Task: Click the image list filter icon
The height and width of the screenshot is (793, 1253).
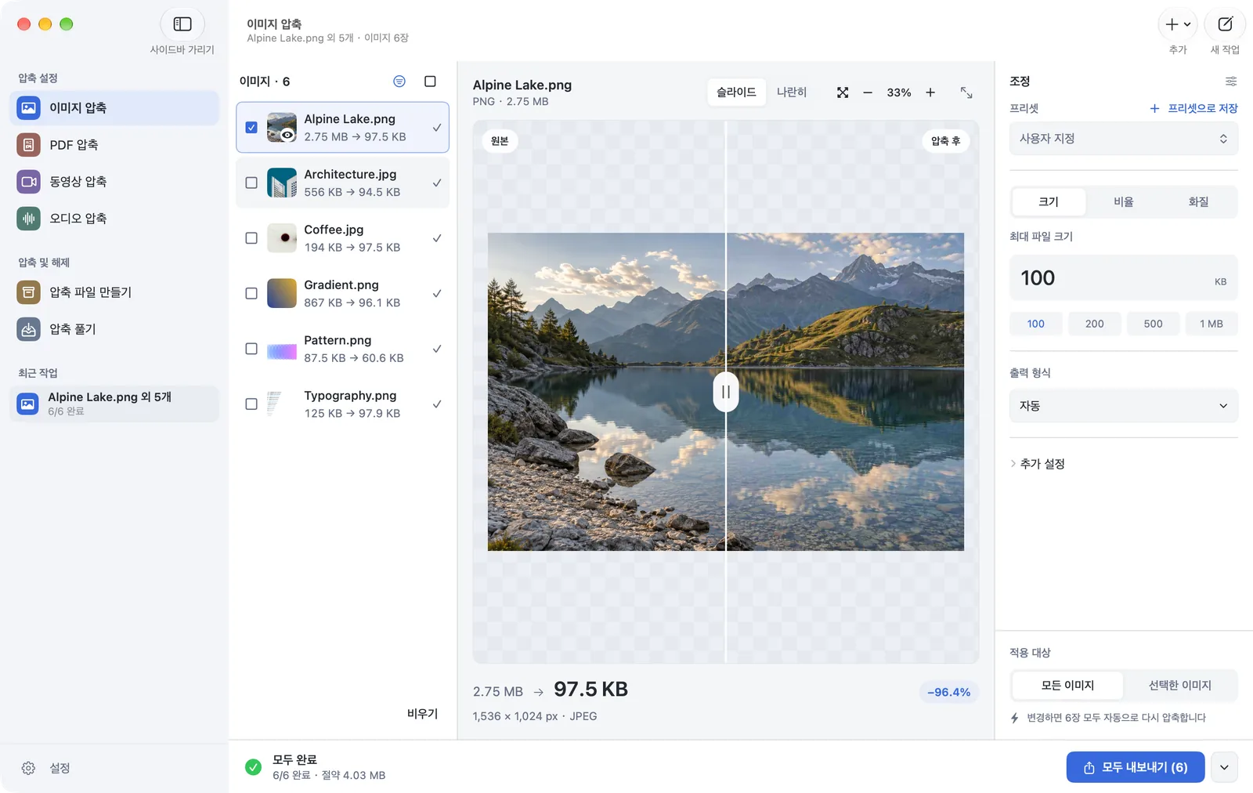Action: [x=399, y=81]
